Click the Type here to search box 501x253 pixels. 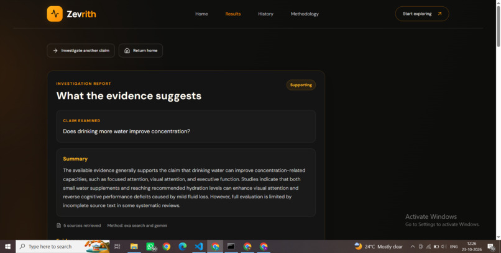coord(63,246)
